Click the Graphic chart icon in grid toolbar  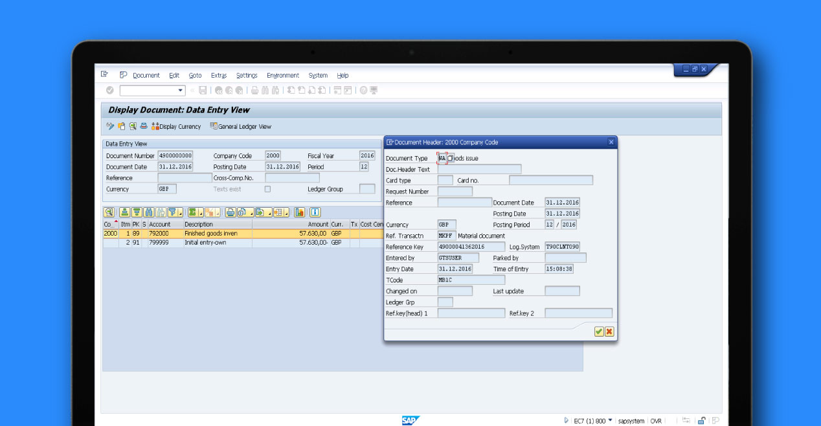tap(299, 212)
